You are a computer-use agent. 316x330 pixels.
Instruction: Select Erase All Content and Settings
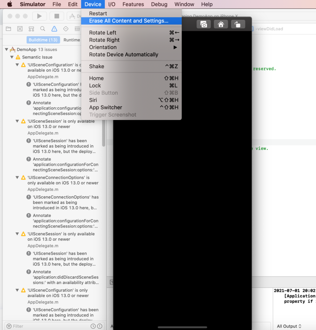[x=131, y=21]
